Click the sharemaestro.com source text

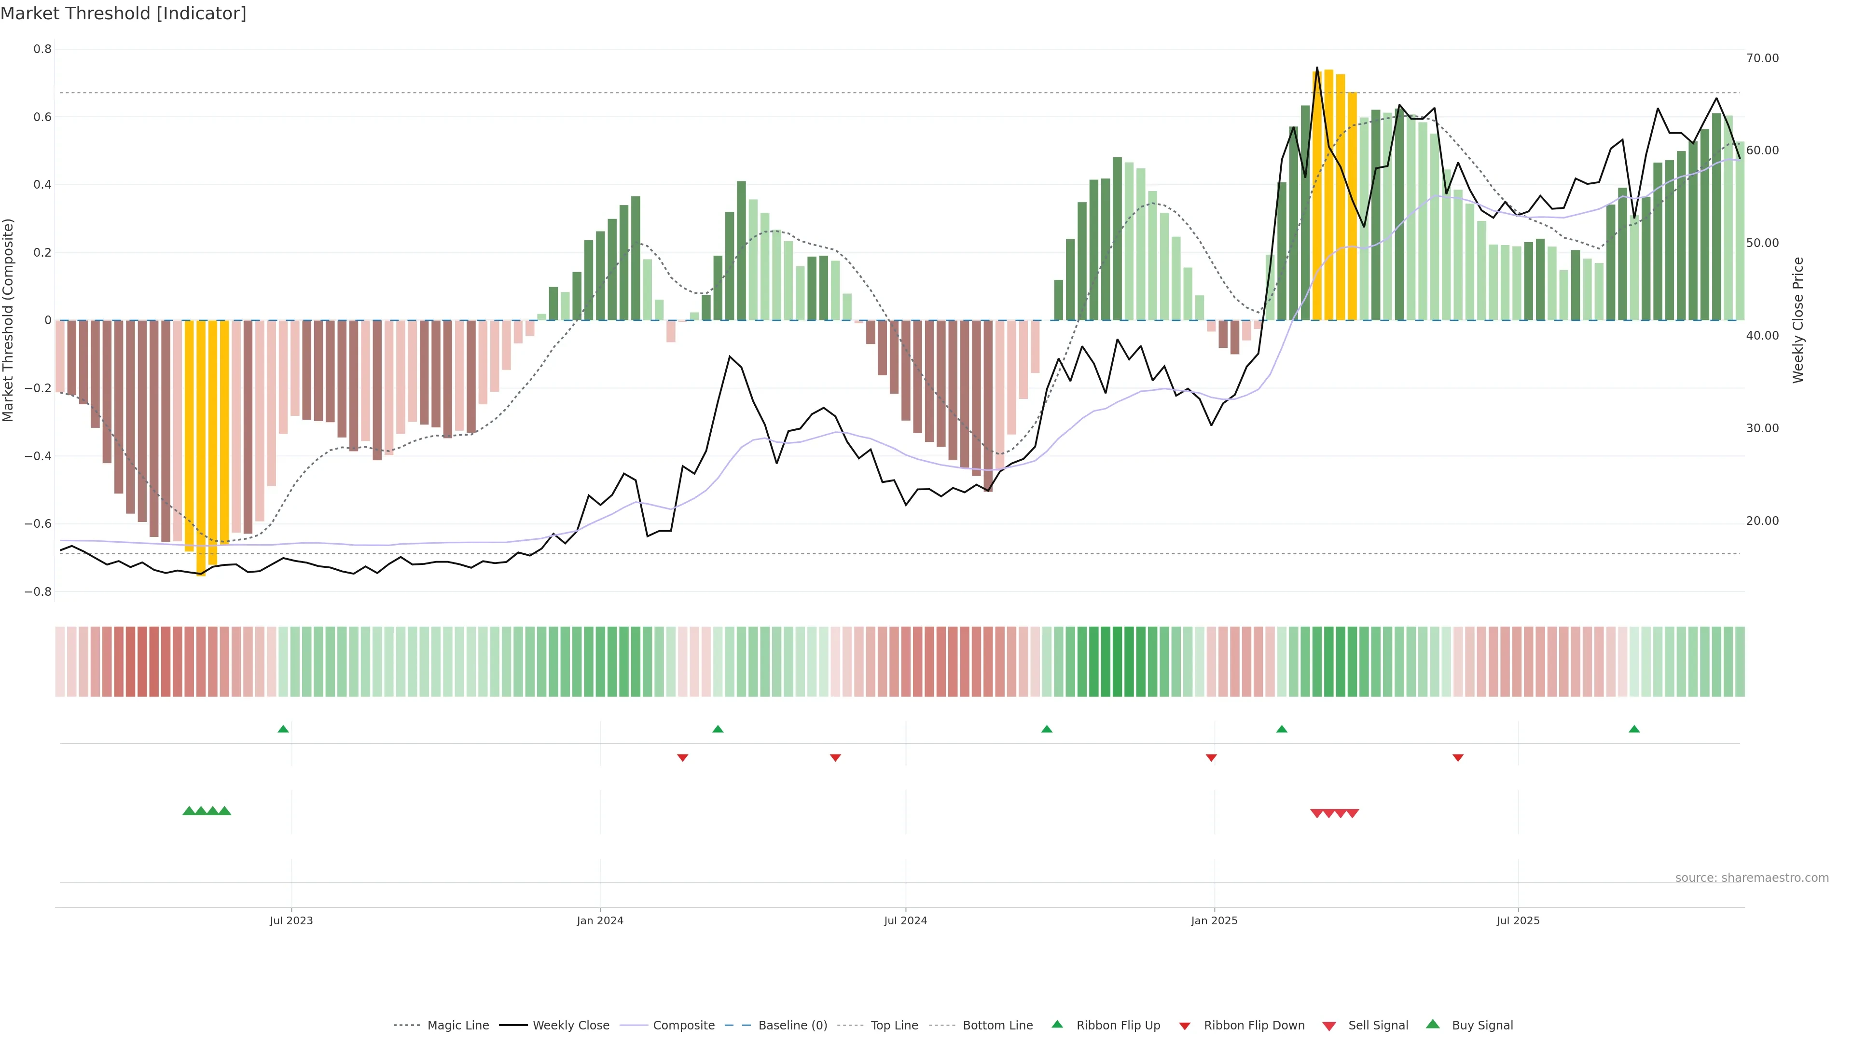[x=1752, y=878]
